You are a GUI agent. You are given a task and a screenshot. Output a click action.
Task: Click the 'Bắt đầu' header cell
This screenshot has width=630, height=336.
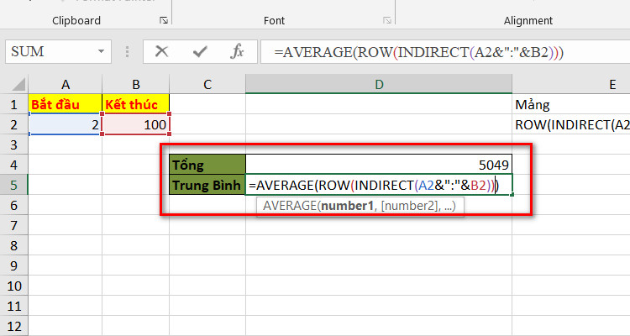coord(65,104)
